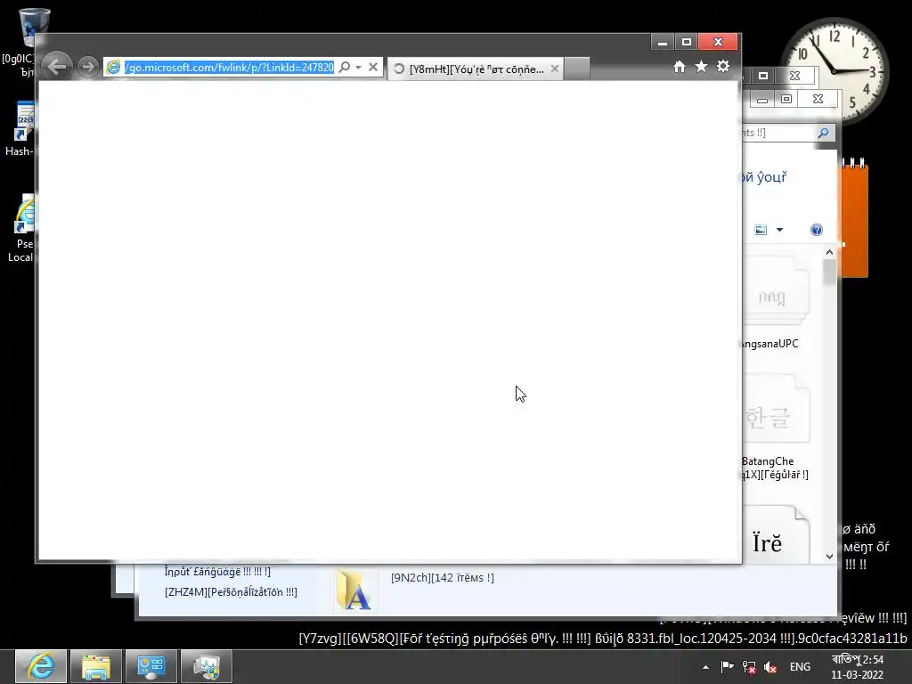
Task: Open Internet Explorer from the taskbar
Action: point(41,666)
